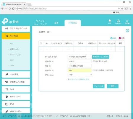The width and height of the screenshot is (133, 119).
Task: Click the Cancel button
Action: (98, 86)
